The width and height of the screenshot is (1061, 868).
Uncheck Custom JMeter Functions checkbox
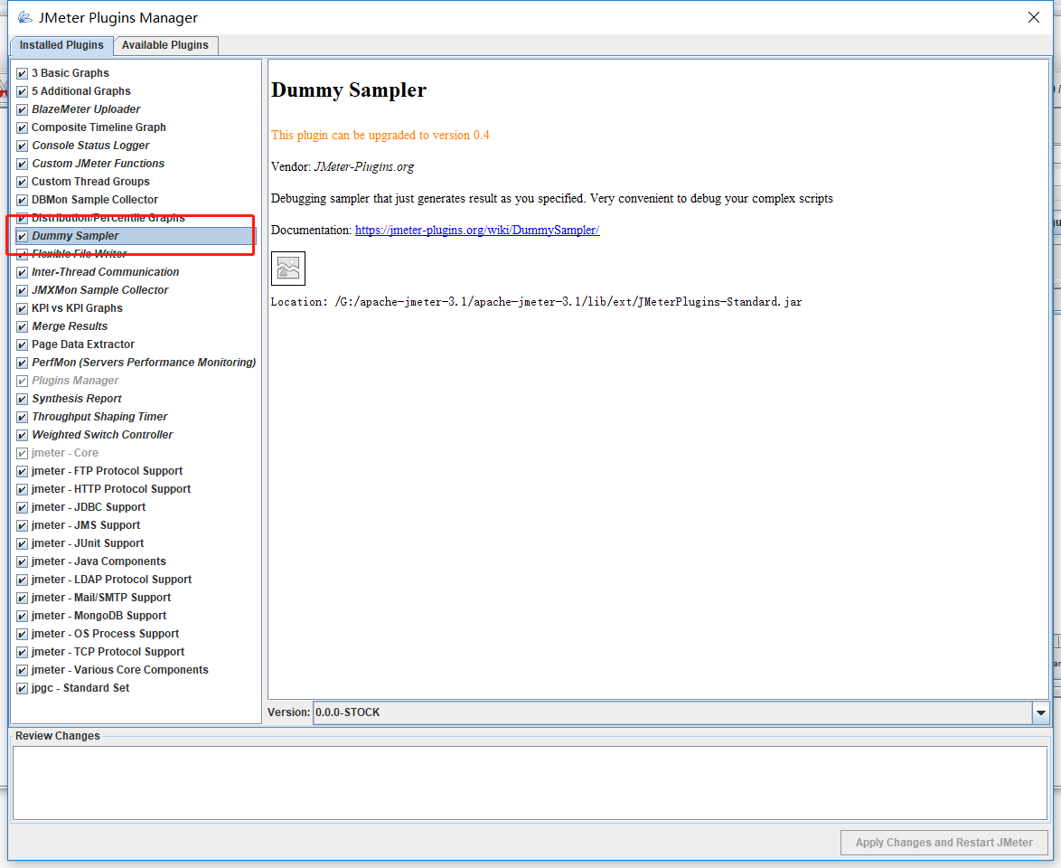coord(23,164)
